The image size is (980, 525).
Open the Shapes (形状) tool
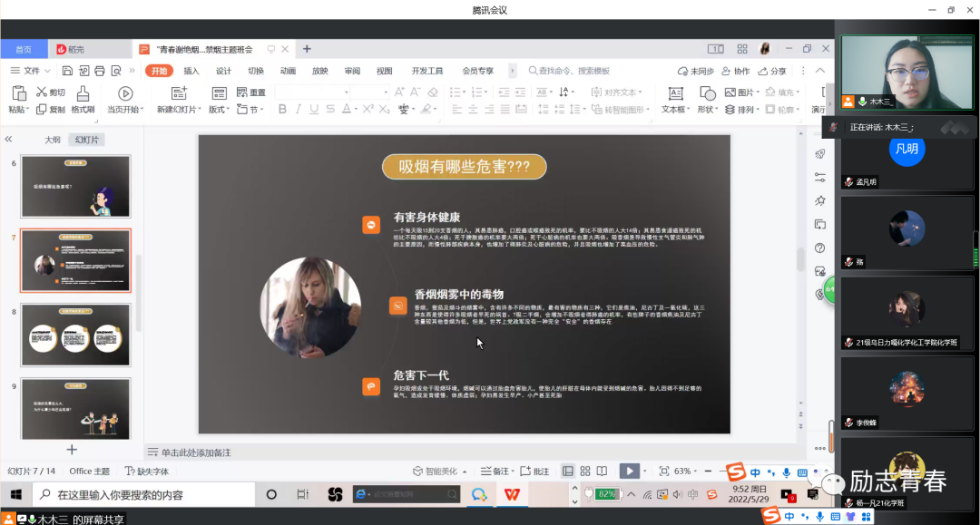705,93
